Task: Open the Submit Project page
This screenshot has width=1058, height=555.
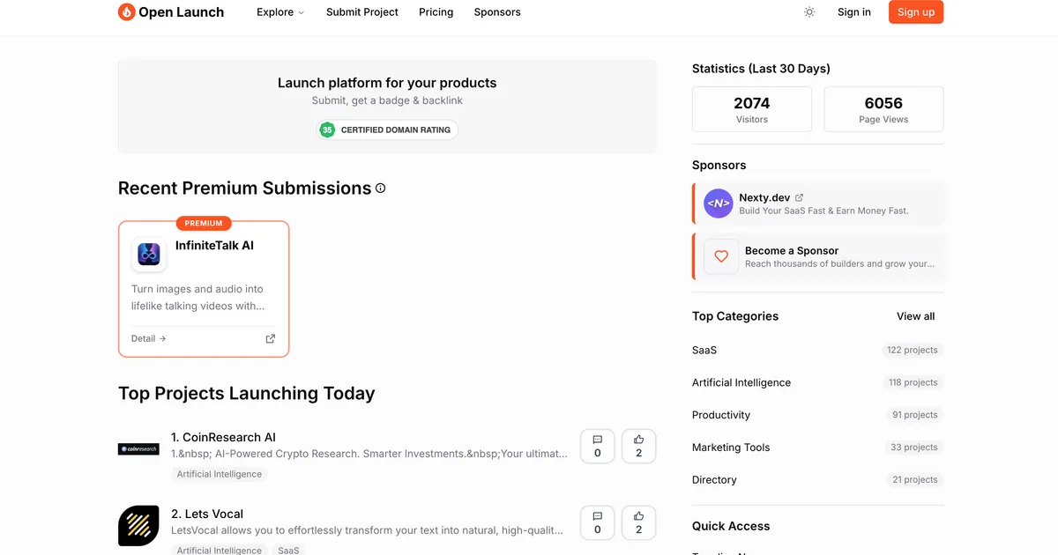Action: pyautogui.click(x=361, y=12)
